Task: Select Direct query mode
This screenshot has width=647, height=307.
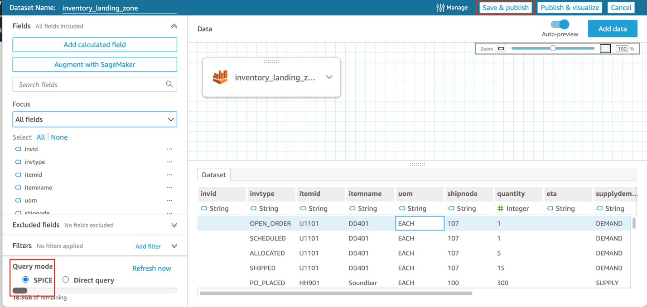Action: [66, 280]
